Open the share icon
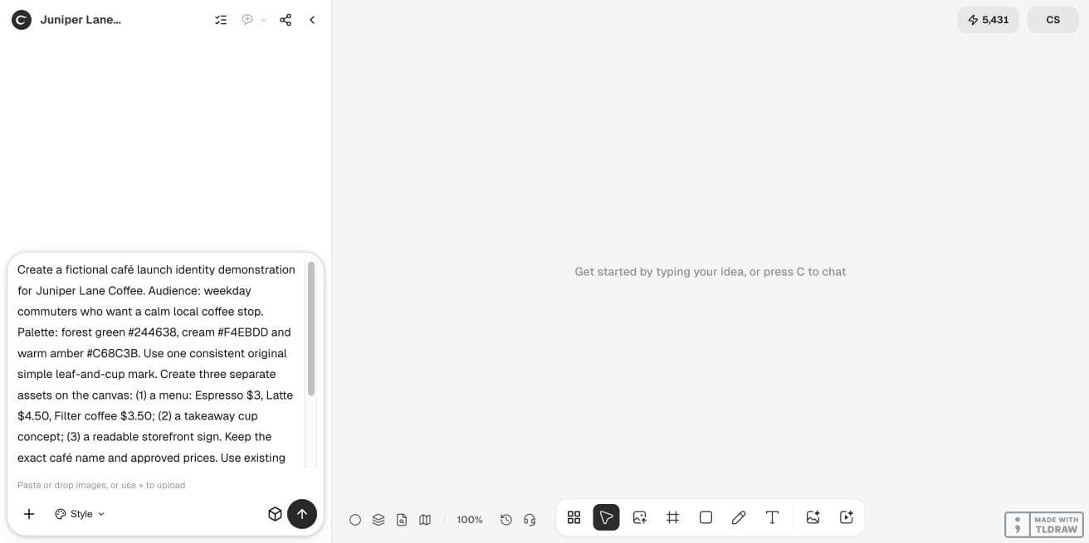Image resolution: width=1089 pixels, height=543 pixels. [x=286, y=20]
